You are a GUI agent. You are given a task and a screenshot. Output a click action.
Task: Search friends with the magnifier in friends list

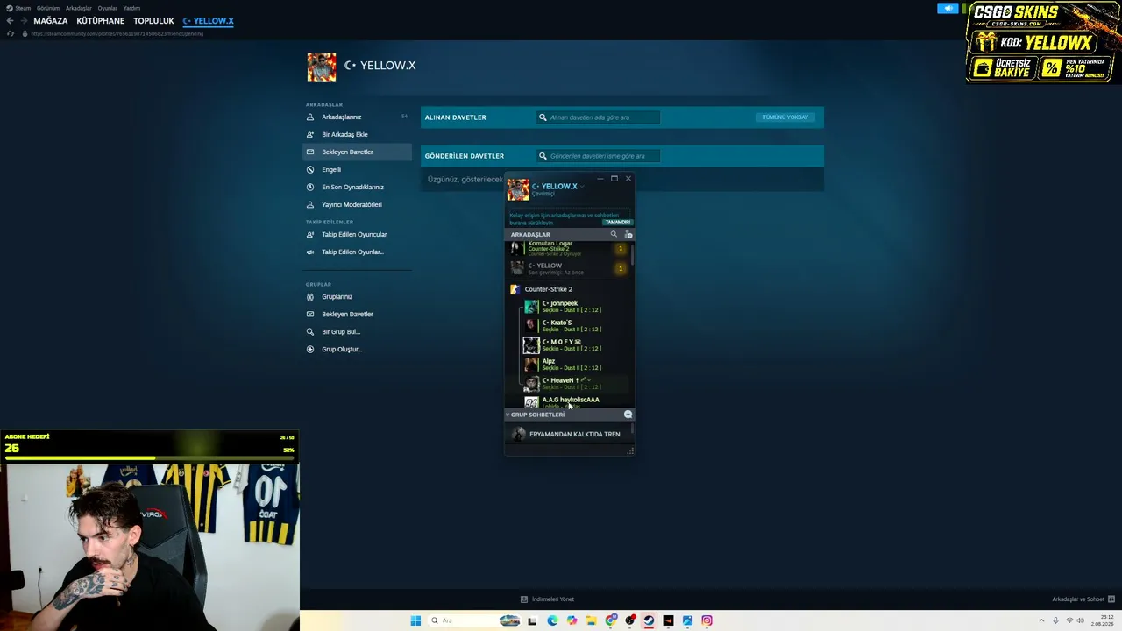pyautogui.click(x=614, y=234)
